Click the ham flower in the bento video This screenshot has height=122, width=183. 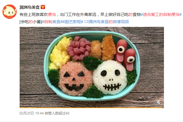[79, 48]
